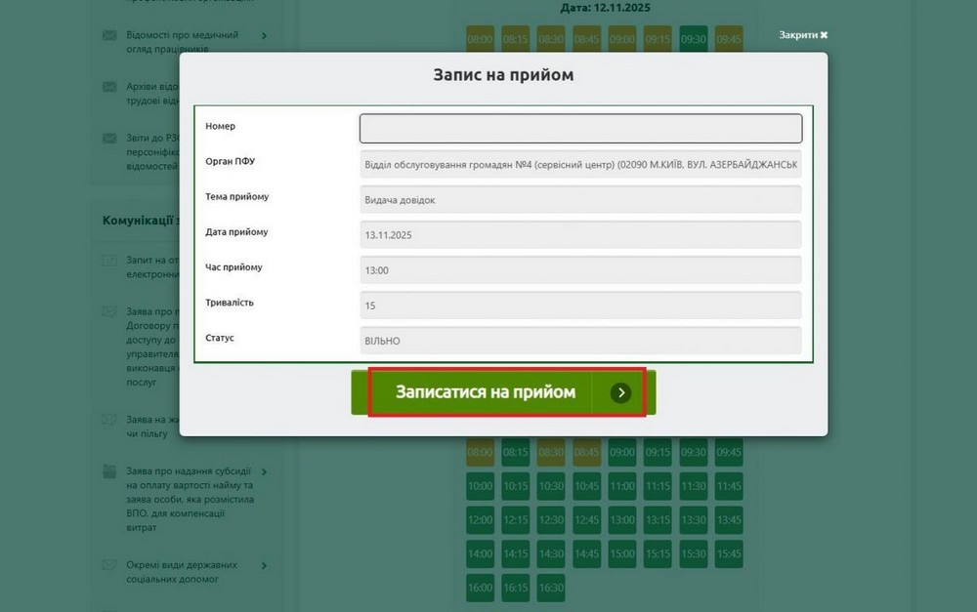The height and width of the screenshot is (612, 977).
Task: Expand 'Окремі види державних соціальних допомог' chevron
Action: pos(263,565)
